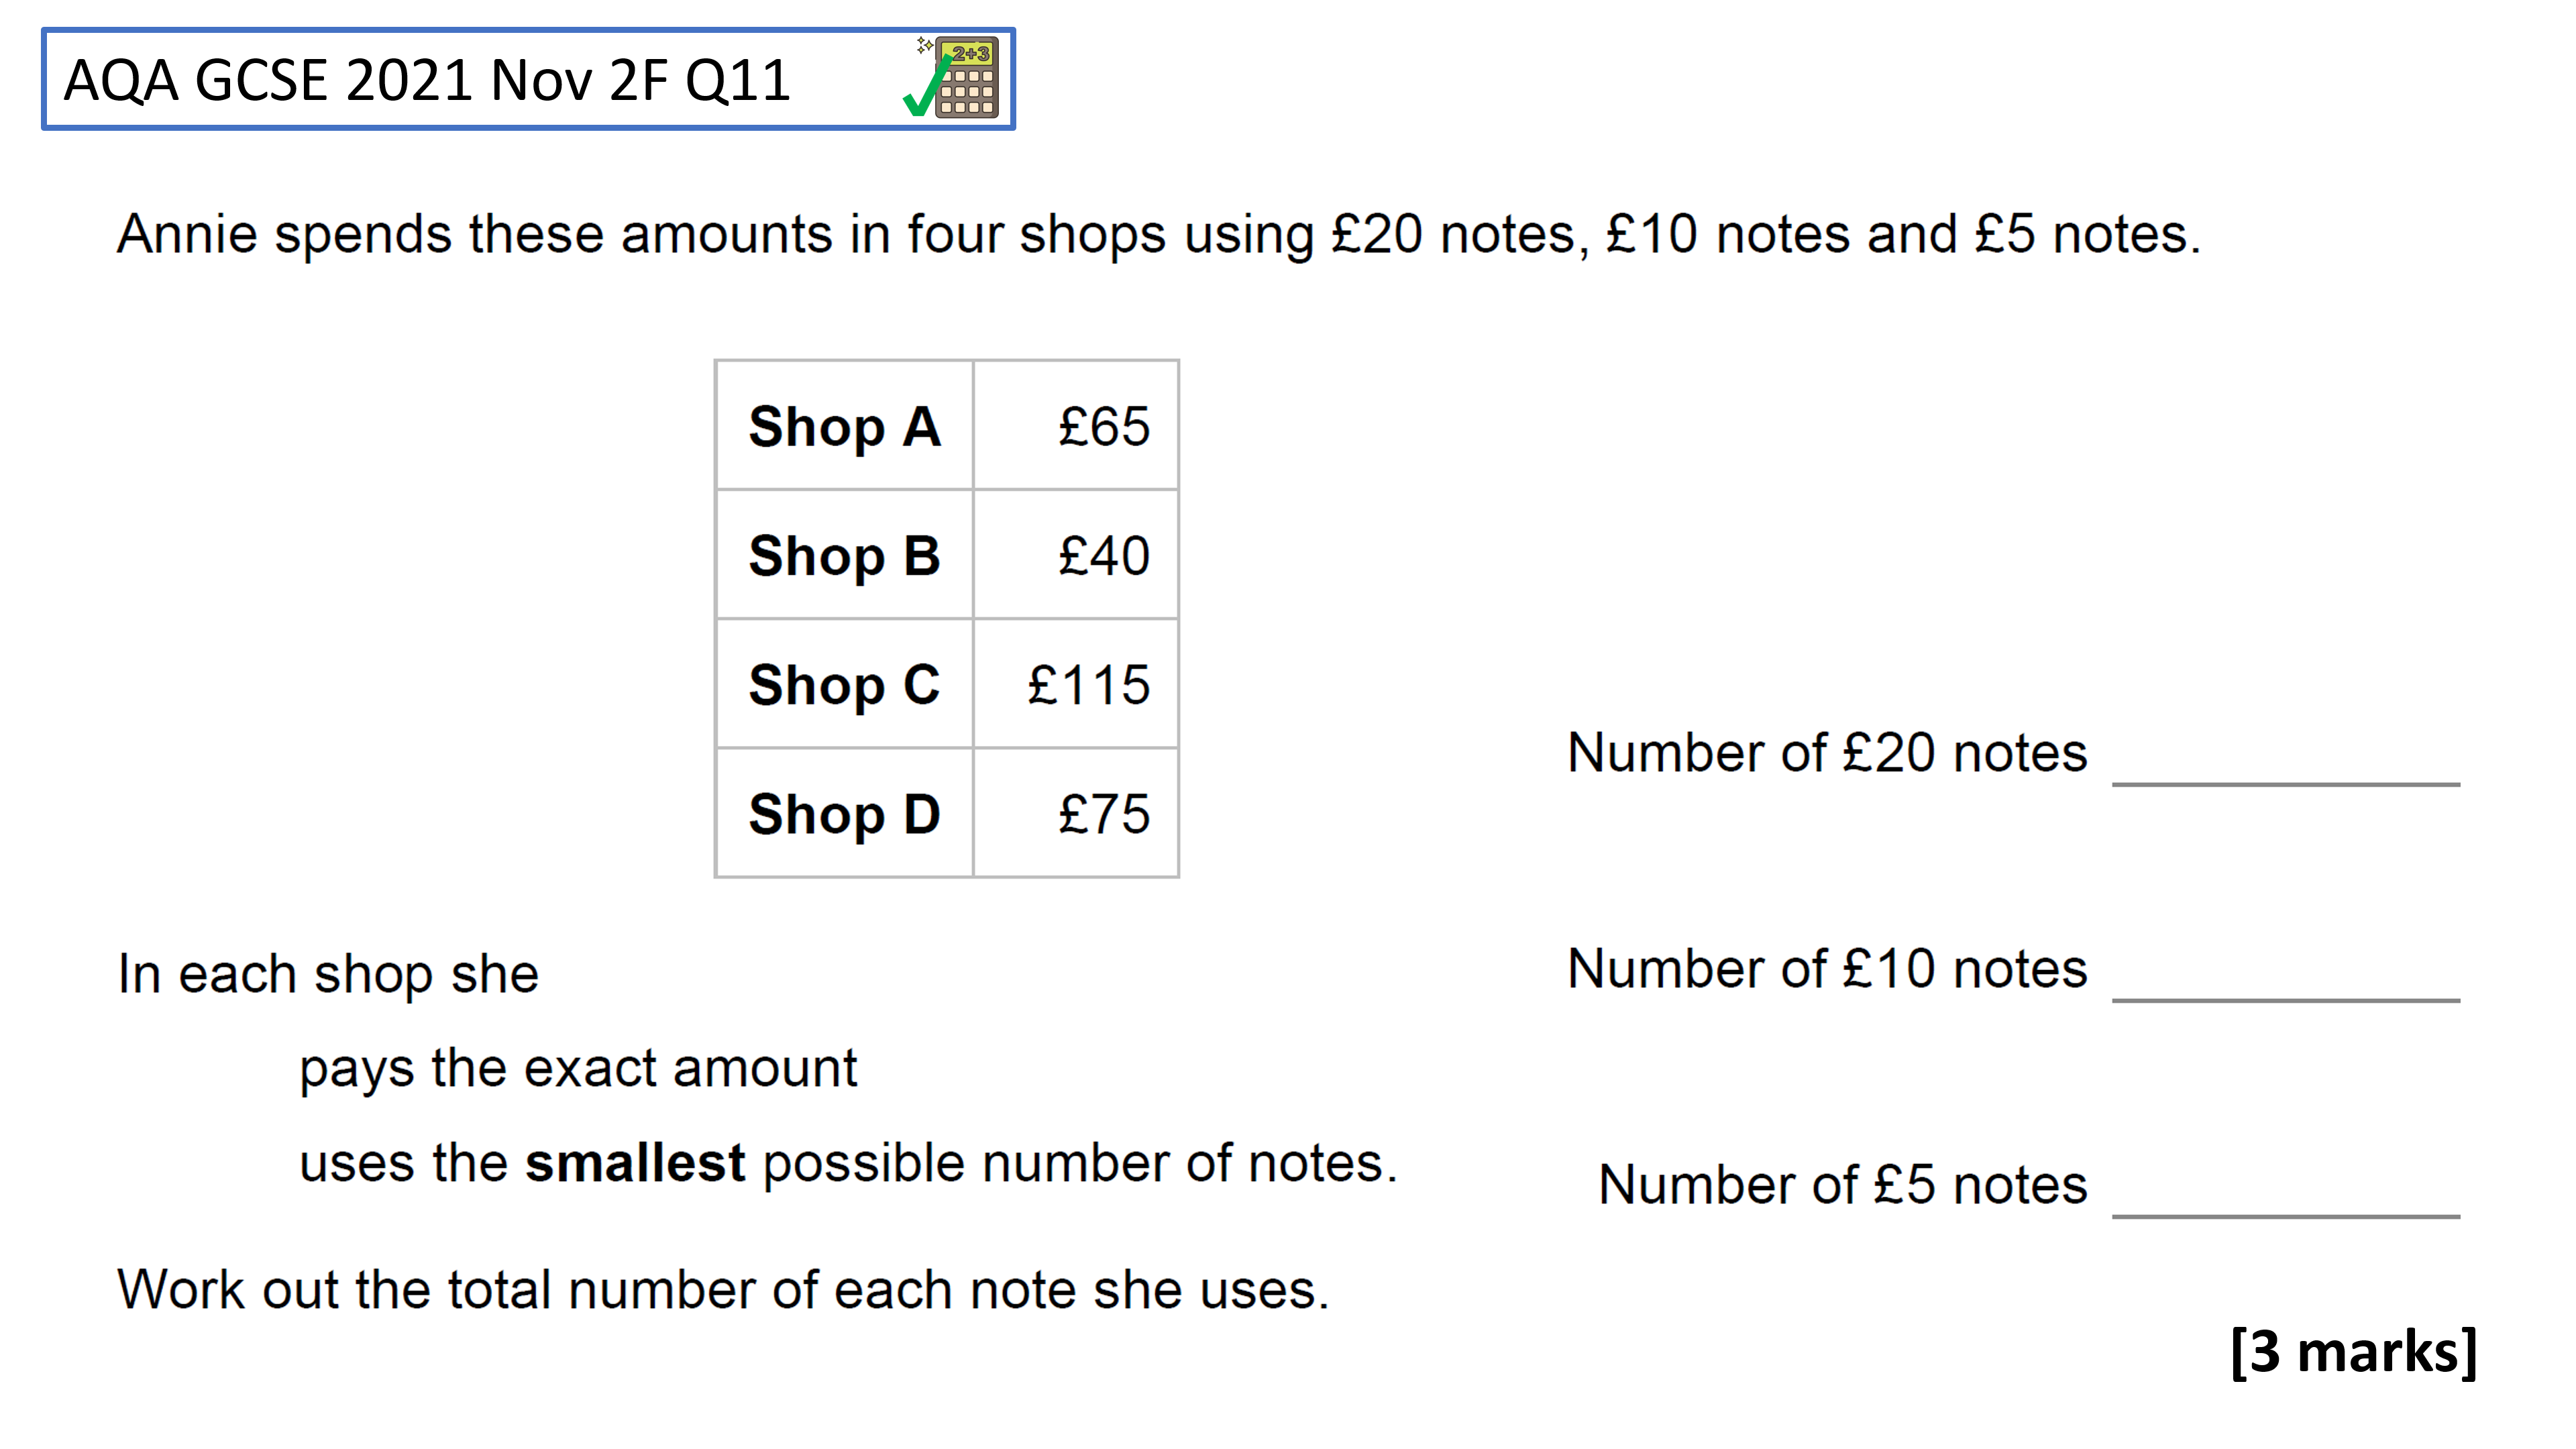2576x1449 pixels.
Task: Click the sentence starting 'Annie spends these amounts'
Action: (1159, 235)
